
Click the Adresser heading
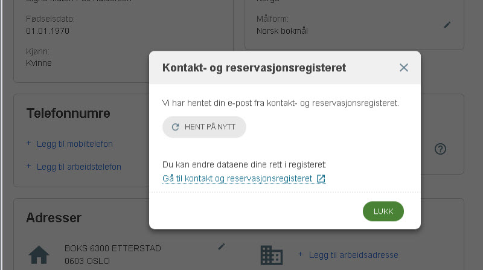click(54, 217)
